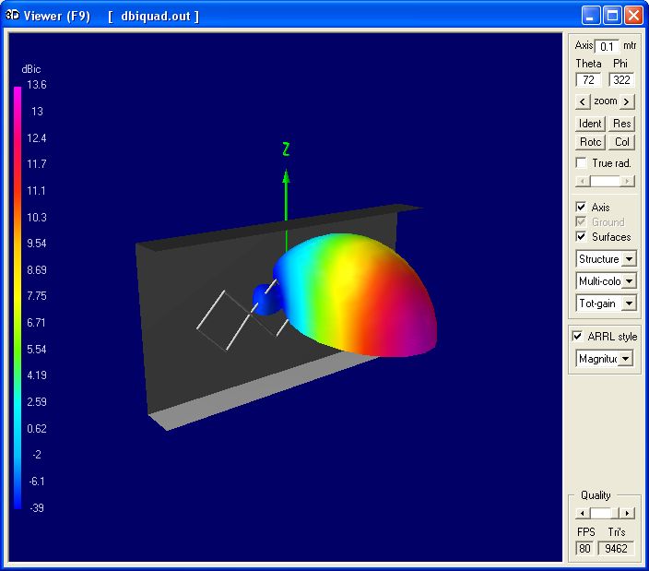Expand the Multi-color dropdown list
649x571 pixels.
[x=629, y=281]
